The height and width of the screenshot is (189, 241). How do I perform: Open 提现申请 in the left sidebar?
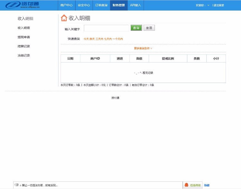point(24,37)
